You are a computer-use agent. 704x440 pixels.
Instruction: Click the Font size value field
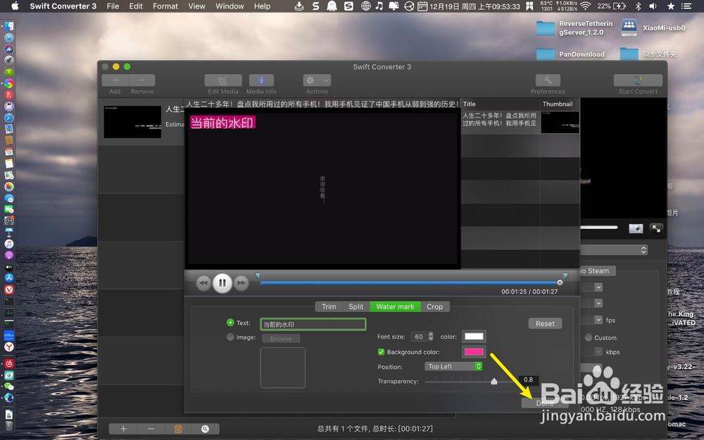point(419,337)
